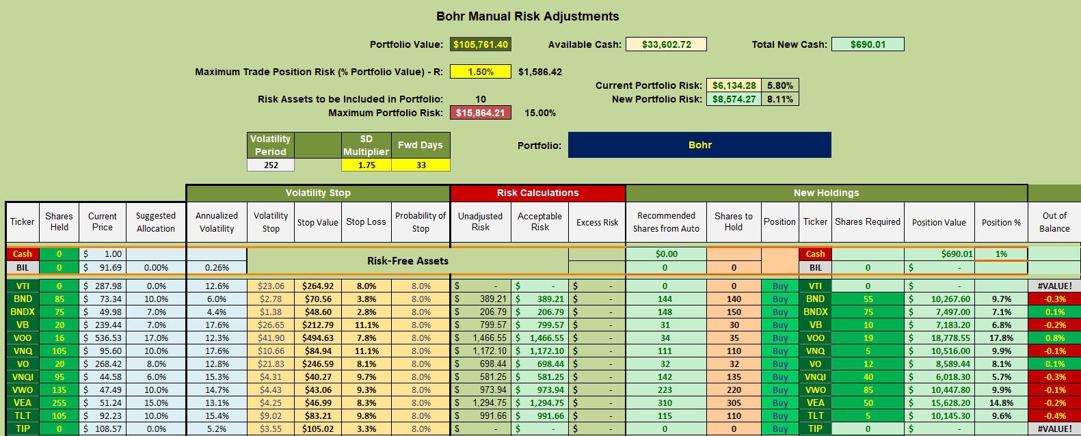Select the #VALUE! error in TIP row
The width and height of the screenshot is (1081, 436).
point(1054,428)
